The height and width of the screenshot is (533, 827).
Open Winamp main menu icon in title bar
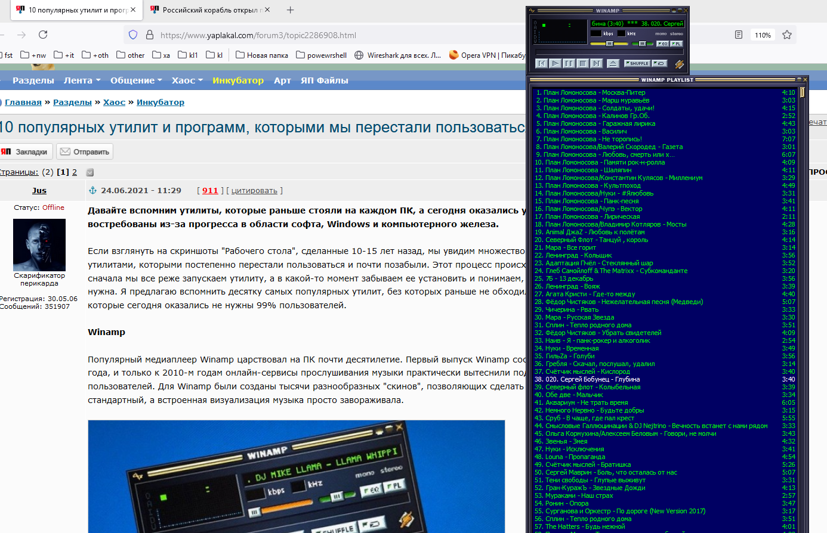coord(532,11)
